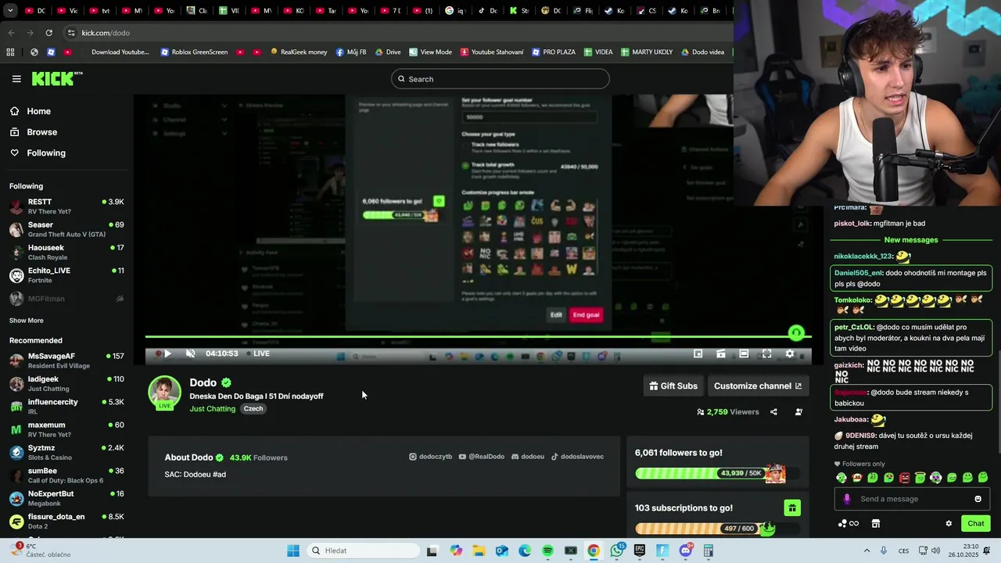This screenshot has height=563, width=1001.
Task: Click the cast/clip icon in player bar
Action: (721, 353)
